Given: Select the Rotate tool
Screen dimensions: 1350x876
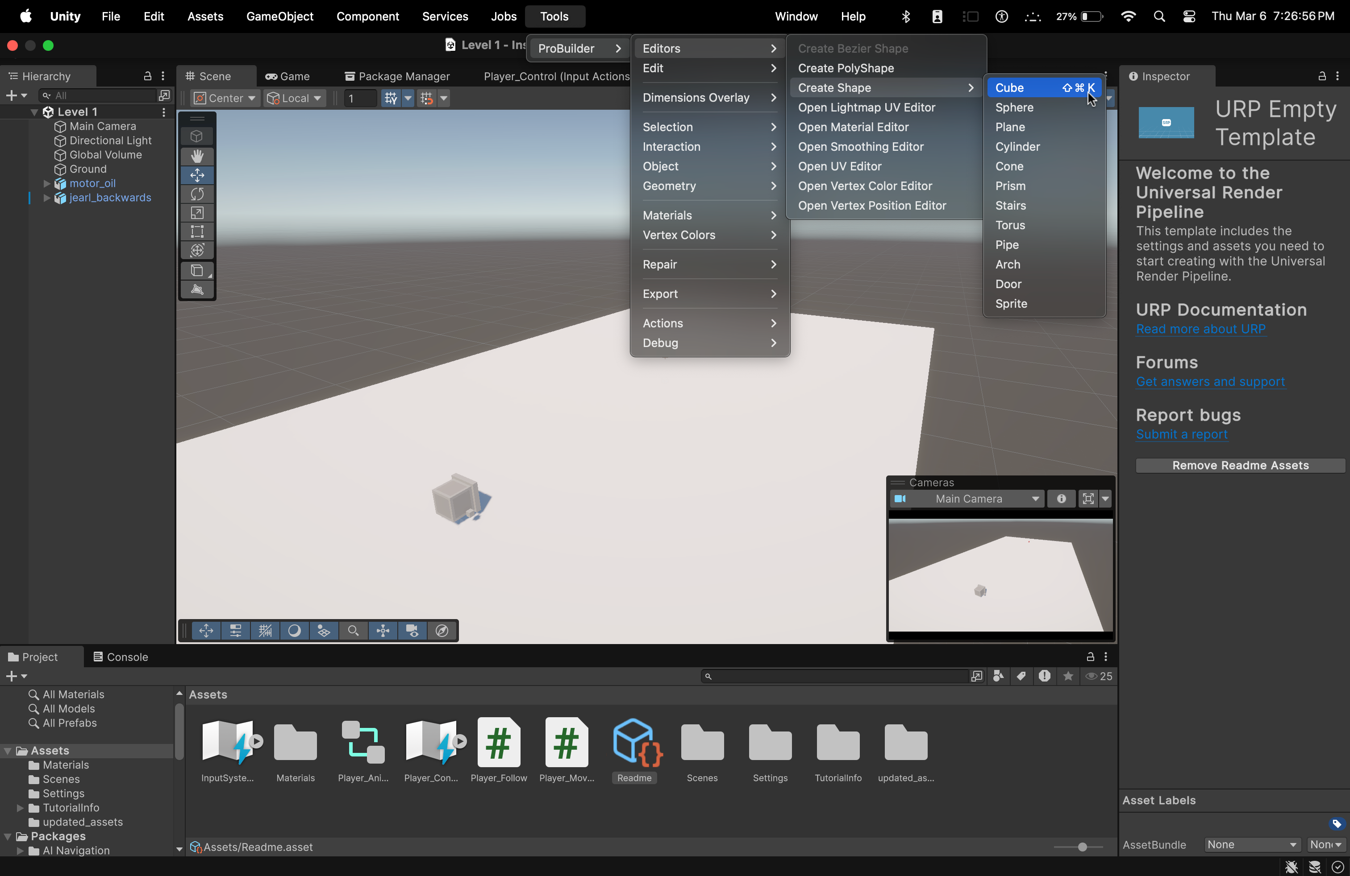Looking at the screenshot, I should (x=197, y=194).
